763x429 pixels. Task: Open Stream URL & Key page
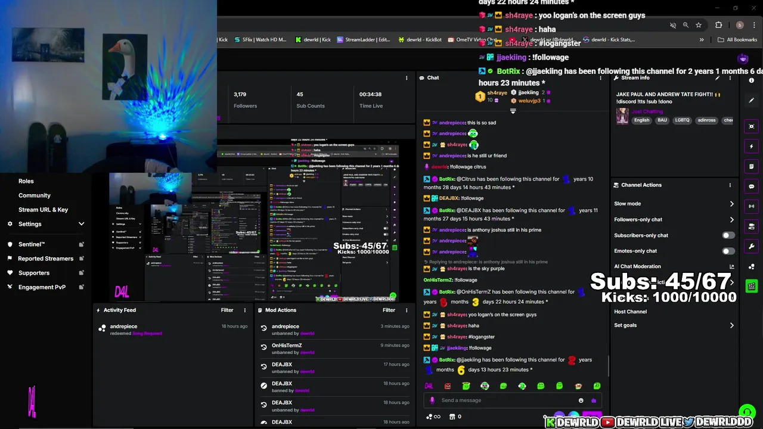pos(43,210)
